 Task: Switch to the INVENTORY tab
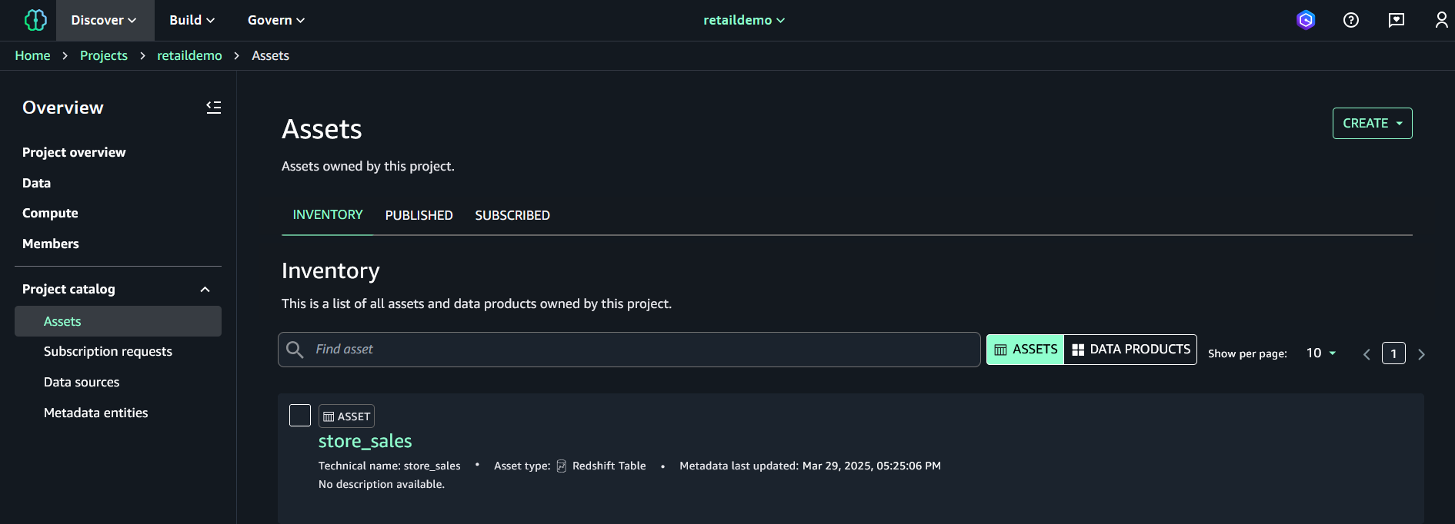tap(328, 215)
